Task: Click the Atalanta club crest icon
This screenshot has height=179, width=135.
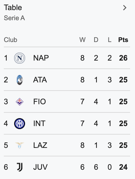Action: pyautogui.click(x=20, y=80)
